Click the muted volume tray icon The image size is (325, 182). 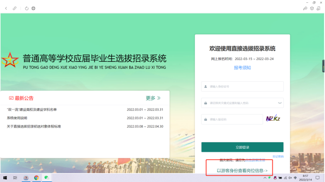tap(290, 178)
